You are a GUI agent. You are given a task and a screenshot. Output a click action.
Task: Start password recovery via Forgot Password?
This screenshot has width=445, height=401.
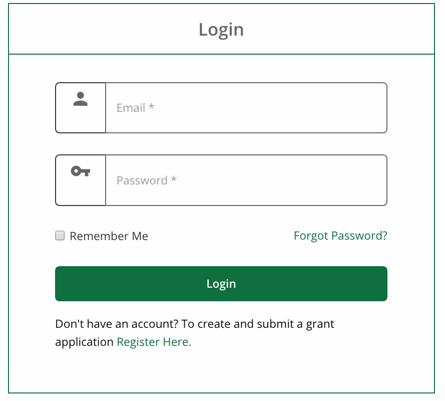[x=340, y=236]
